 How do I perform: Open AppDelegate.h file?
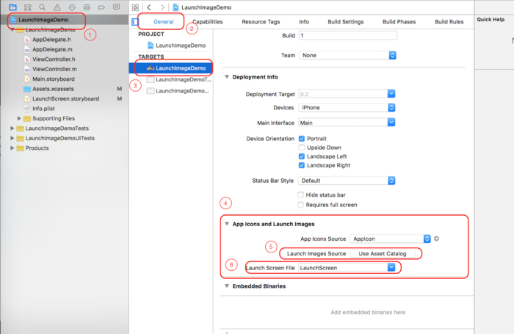tap(51, 40)
